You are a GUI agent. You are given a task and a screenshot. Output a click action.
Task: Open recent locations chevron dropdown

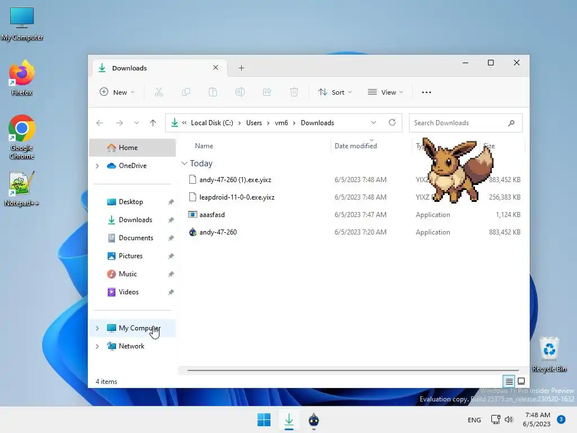pyautogui.click(x=136, y=123)
